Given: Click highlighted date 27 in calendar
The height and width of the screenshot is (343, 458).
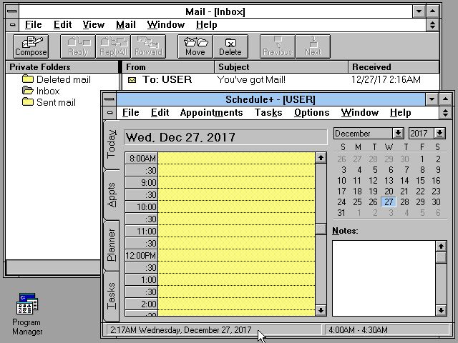Looking at the screenshot, I should (x=389, y=202).
